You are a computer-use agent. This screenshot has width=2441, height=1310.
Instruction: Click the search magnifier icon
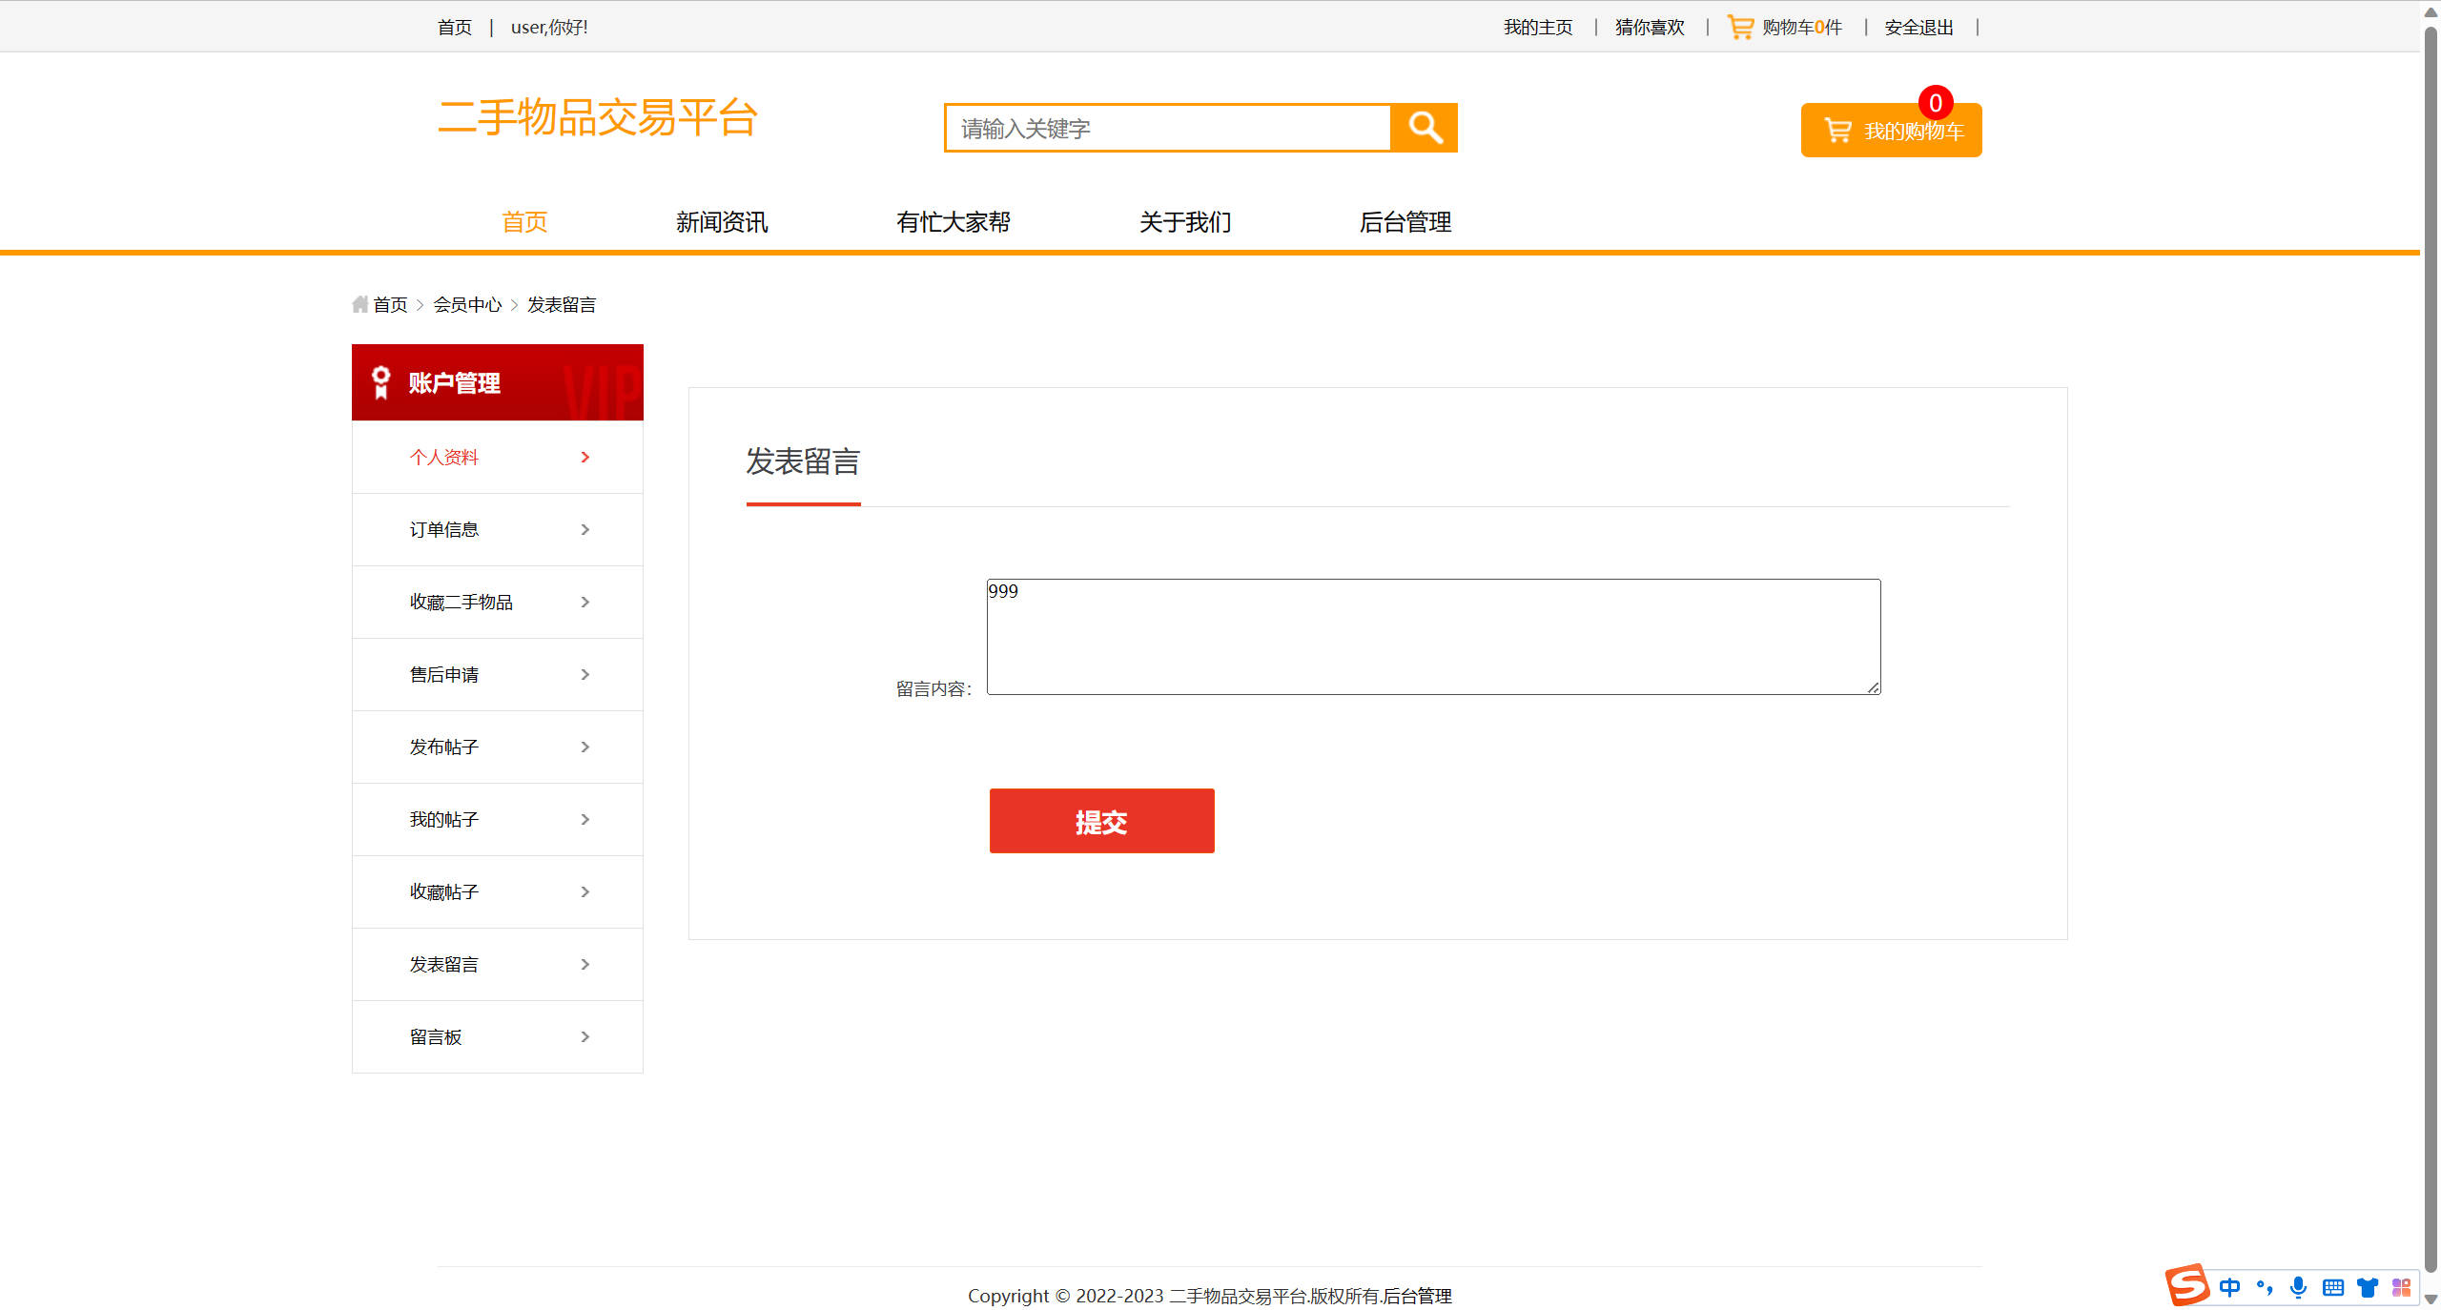point(1425,127)
